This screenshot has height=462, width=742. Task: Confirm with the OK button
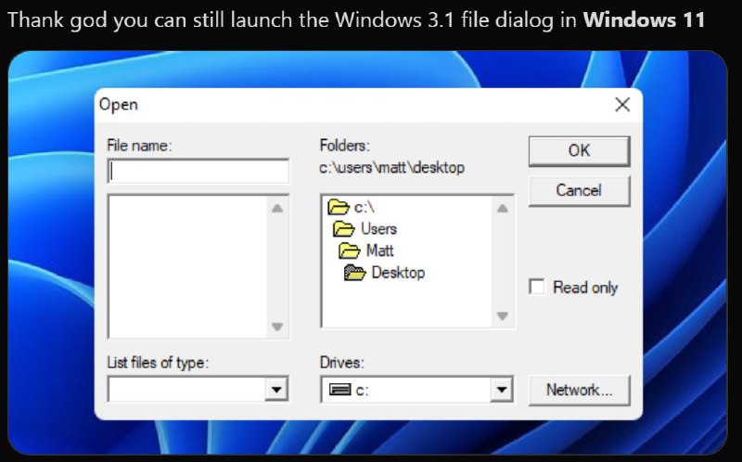(x=579, y=151)
